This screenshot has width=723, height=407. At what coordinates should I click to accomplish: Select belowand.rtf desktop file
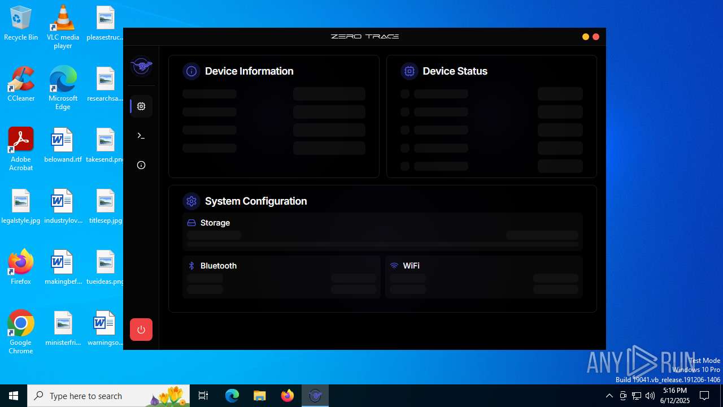(x=63, y=145)
